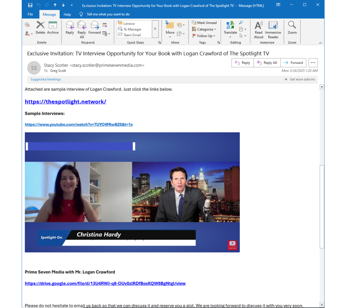346x308 pixels.
Task: Click the Redo arrow in the quick access toolbar
Action: (x=47, y=5)
